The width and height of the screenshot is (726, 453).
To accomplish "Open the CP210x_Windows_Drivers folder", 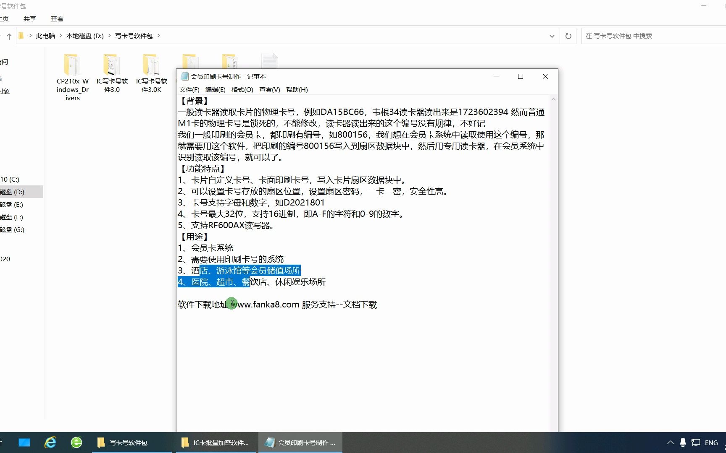I will tap(72, 77).
